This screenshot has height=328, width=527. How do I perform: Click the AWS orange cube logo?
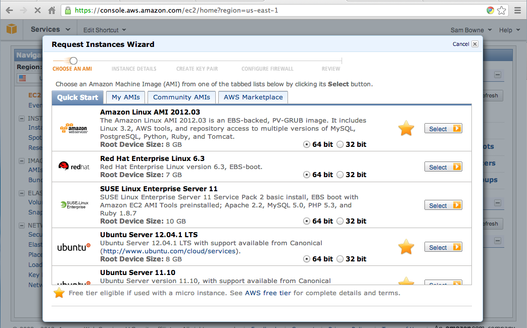(12, 29)
